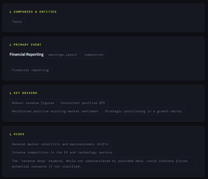Image resolution: width=208 pixels, height=179 pixels.
Task: Select the Financial reporting chip
Action: pos(30,70)
